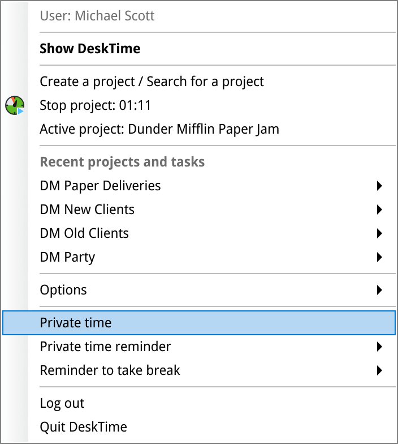Screen dimensions: 398x444
Task: Select Show DeskTime menu entry
Action: [90, 49]
